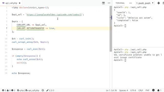164x92 pixels.
Task: Change line endings 'CRLF'
Action: 141,90
